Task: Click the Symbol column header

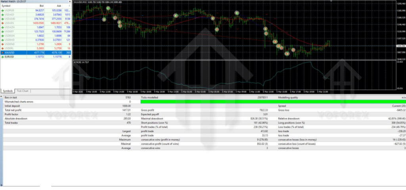Action: tap(8, 6)
